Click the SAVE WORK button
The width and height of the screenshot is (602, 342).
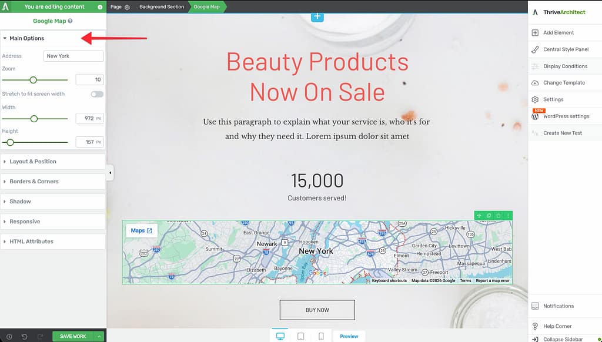(73, 336)
